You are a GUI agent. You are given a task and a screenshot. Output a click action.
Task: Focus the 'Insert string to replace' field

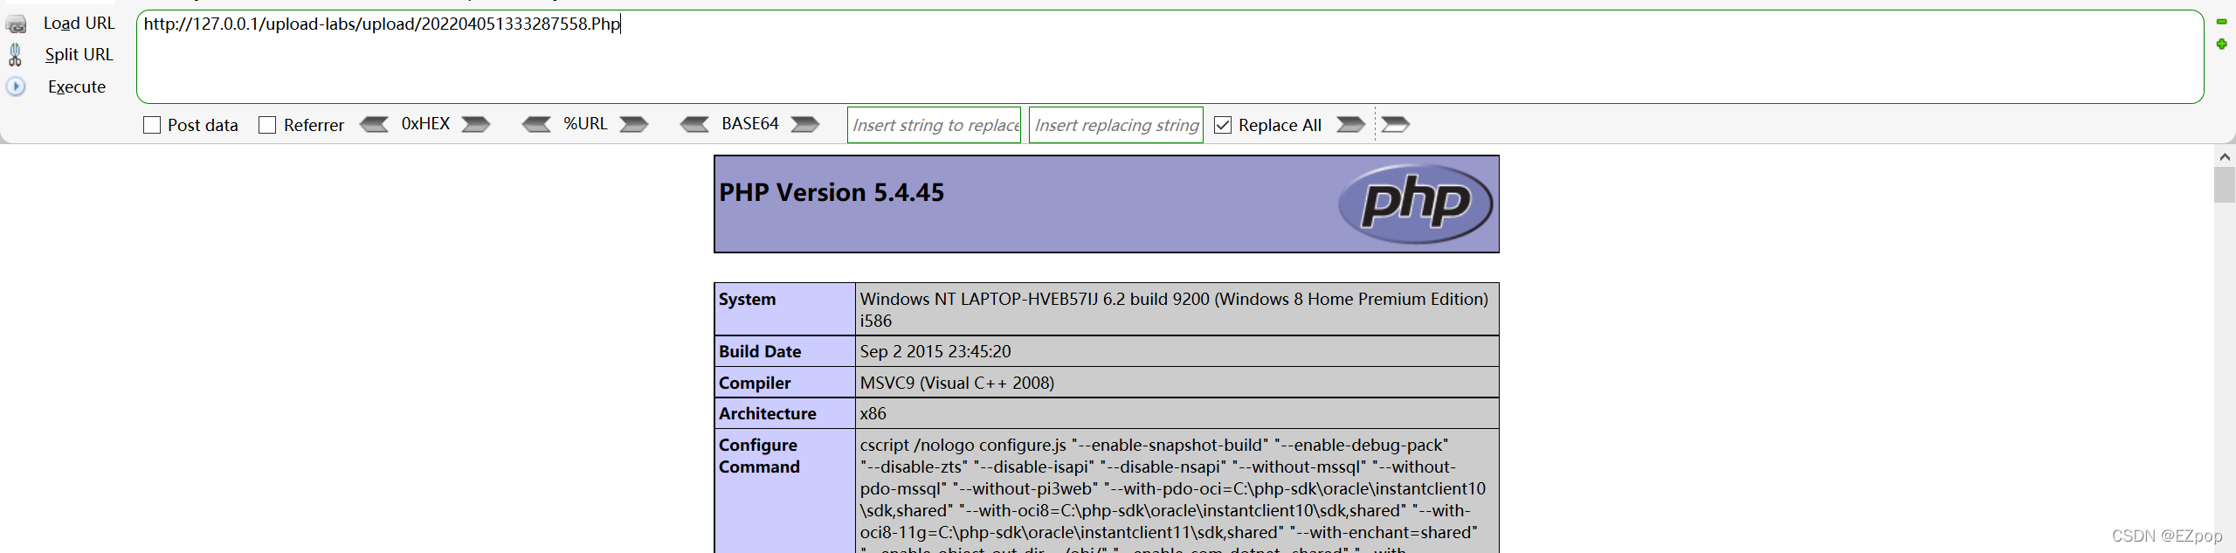(934, 125)
